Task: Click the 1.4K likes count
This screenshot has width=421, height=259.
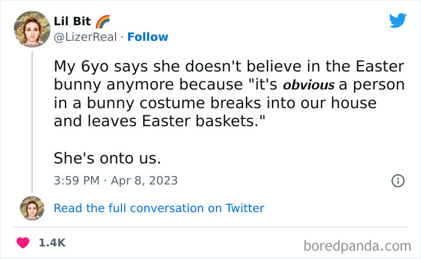Action: click(x=52, y=243)
